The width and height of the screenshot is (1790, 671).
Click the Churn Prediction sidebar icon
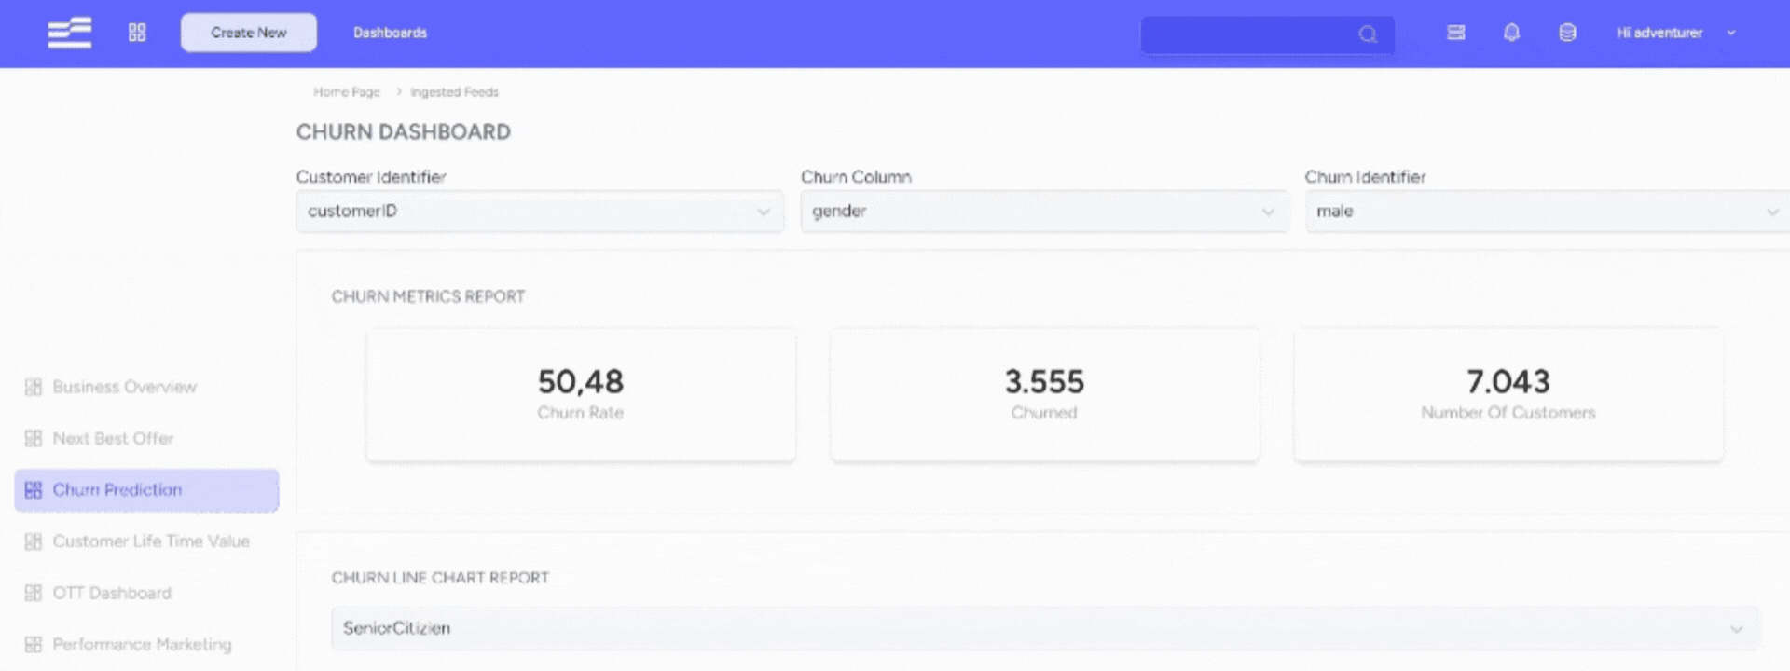pyautogui.click(x=34, y=490)
